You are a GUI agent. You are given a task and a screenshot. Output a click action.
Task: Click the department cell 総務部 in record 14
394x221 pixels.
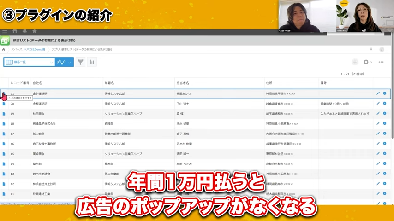[x=109, y=164]
